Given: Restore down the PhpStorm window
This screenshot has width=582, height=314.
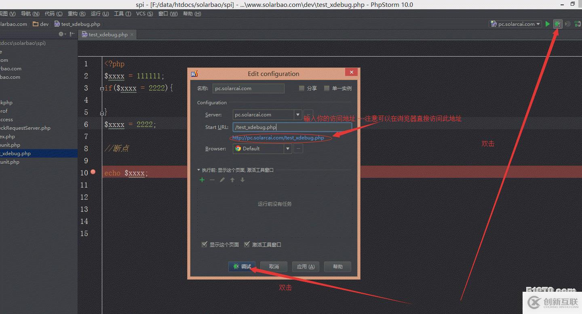Looking at the screenshot, I should click(x=573, y=4).
